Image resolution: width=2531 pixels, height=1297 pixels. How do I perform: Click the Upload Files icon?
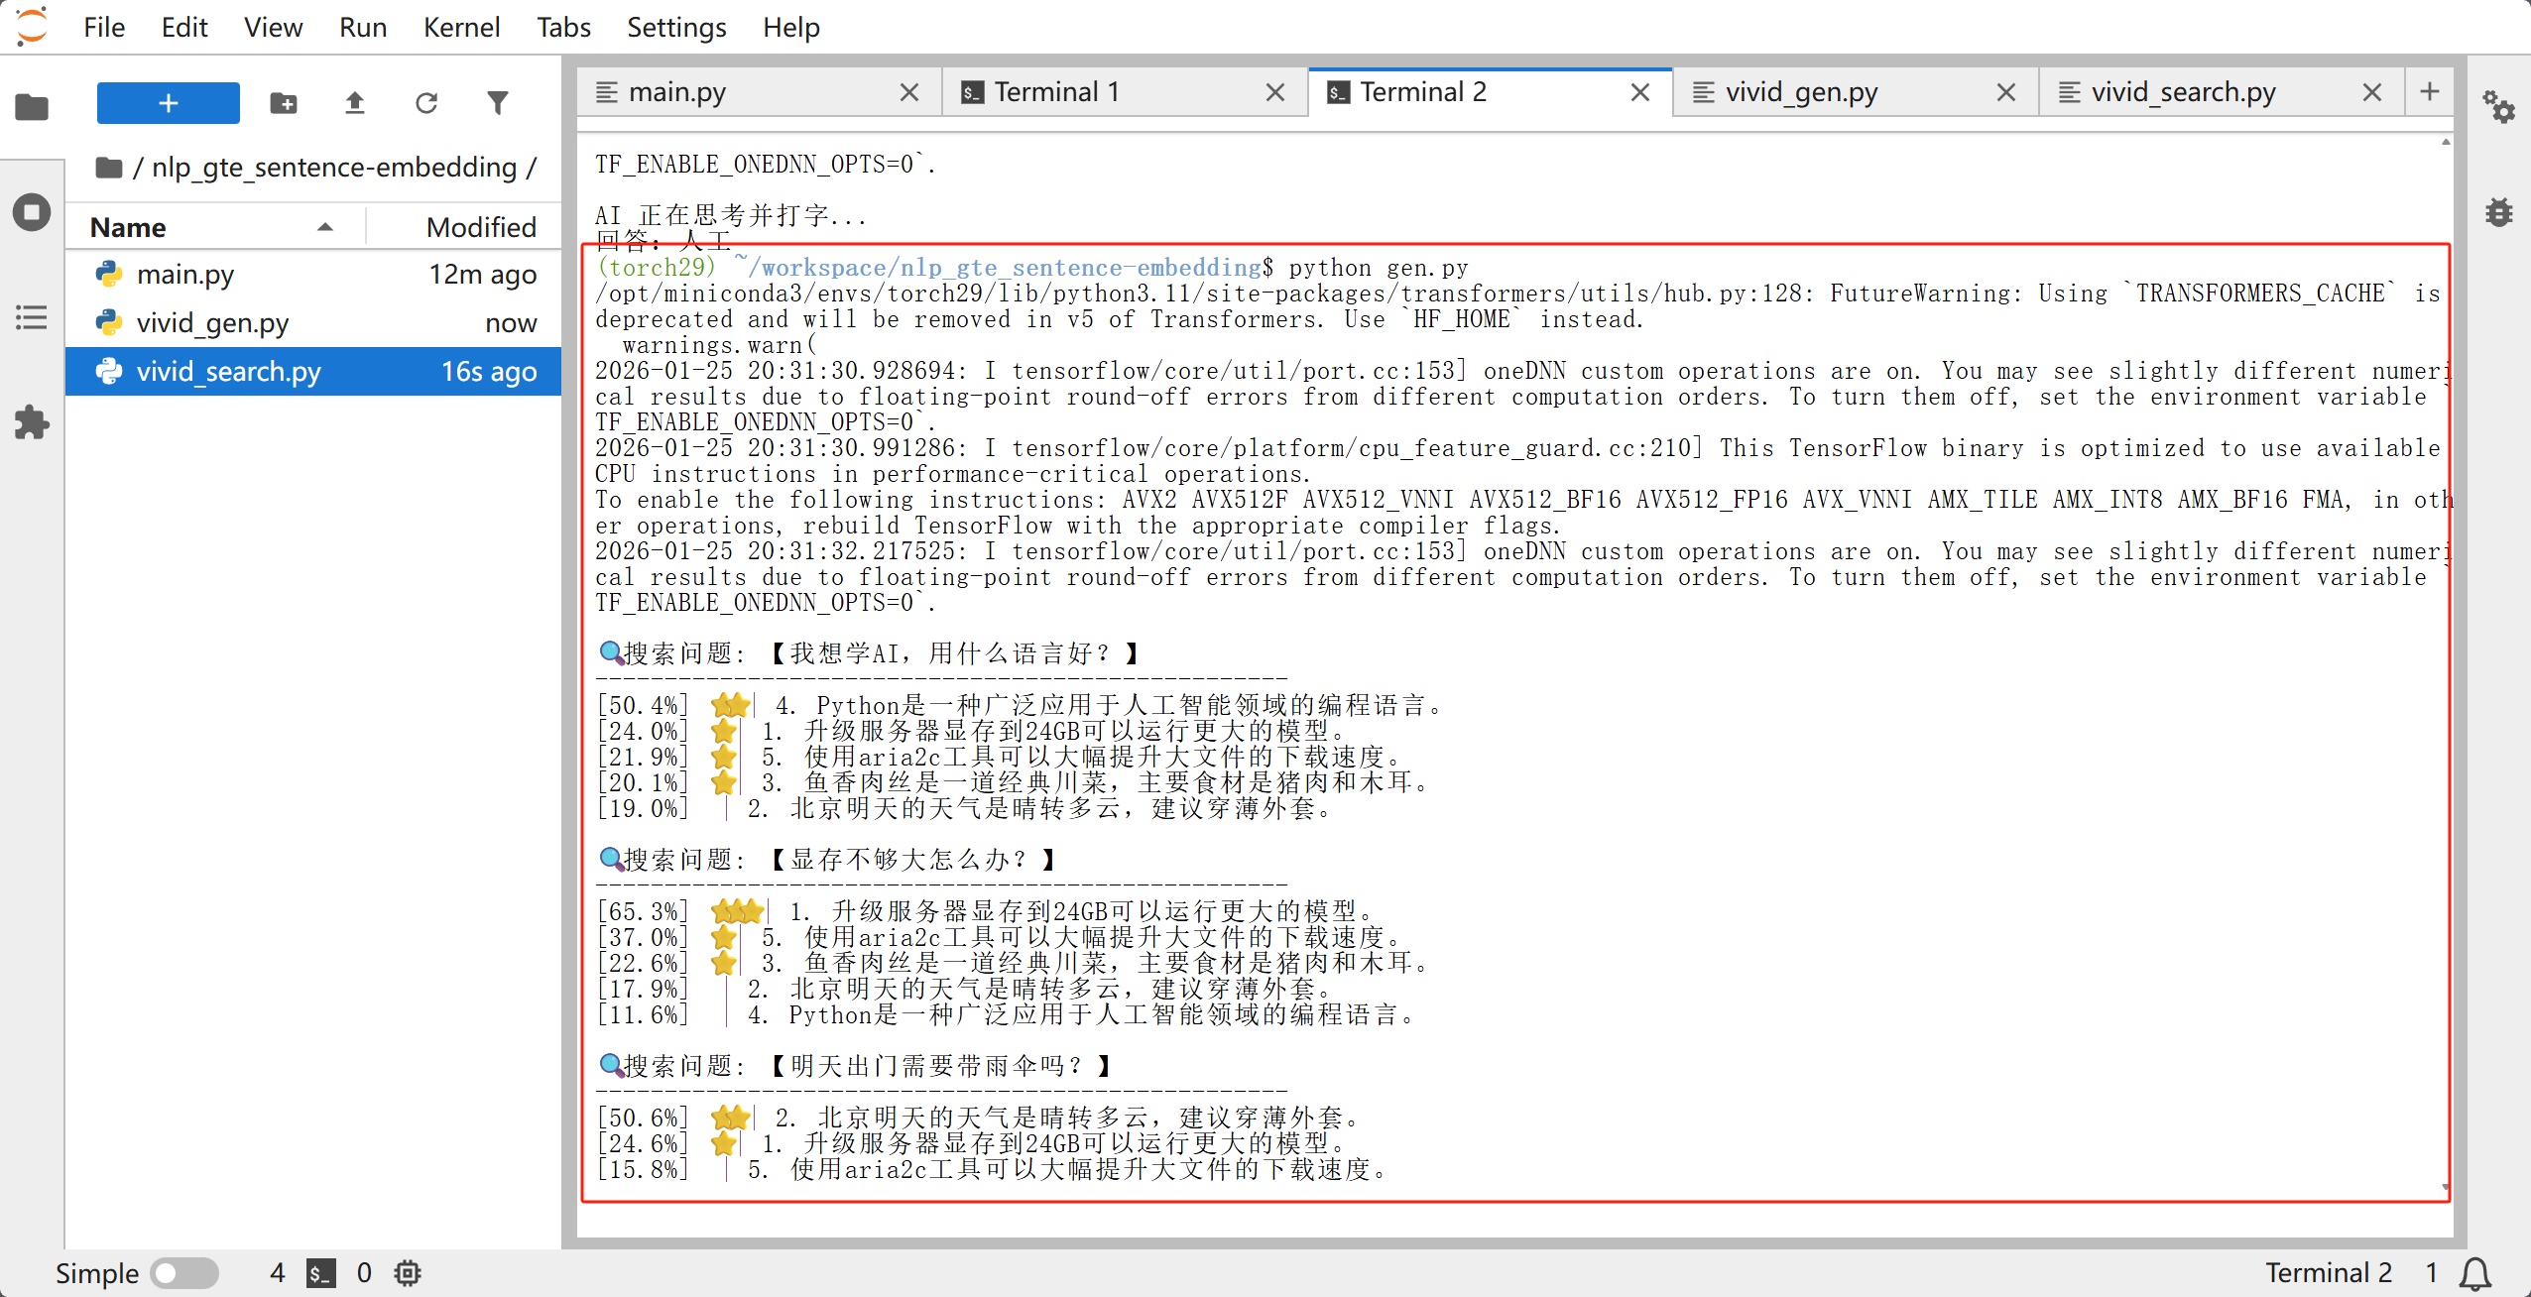(x=355, y=103)
